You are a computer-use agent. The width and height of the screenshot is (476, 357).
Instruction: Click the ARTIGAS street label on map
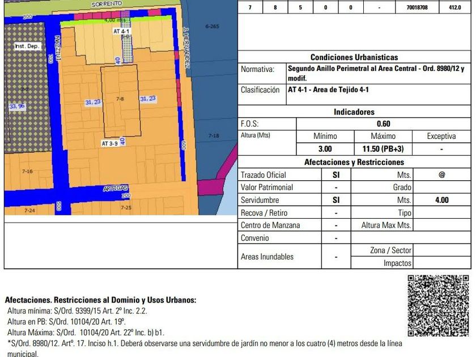pos(116,188)
